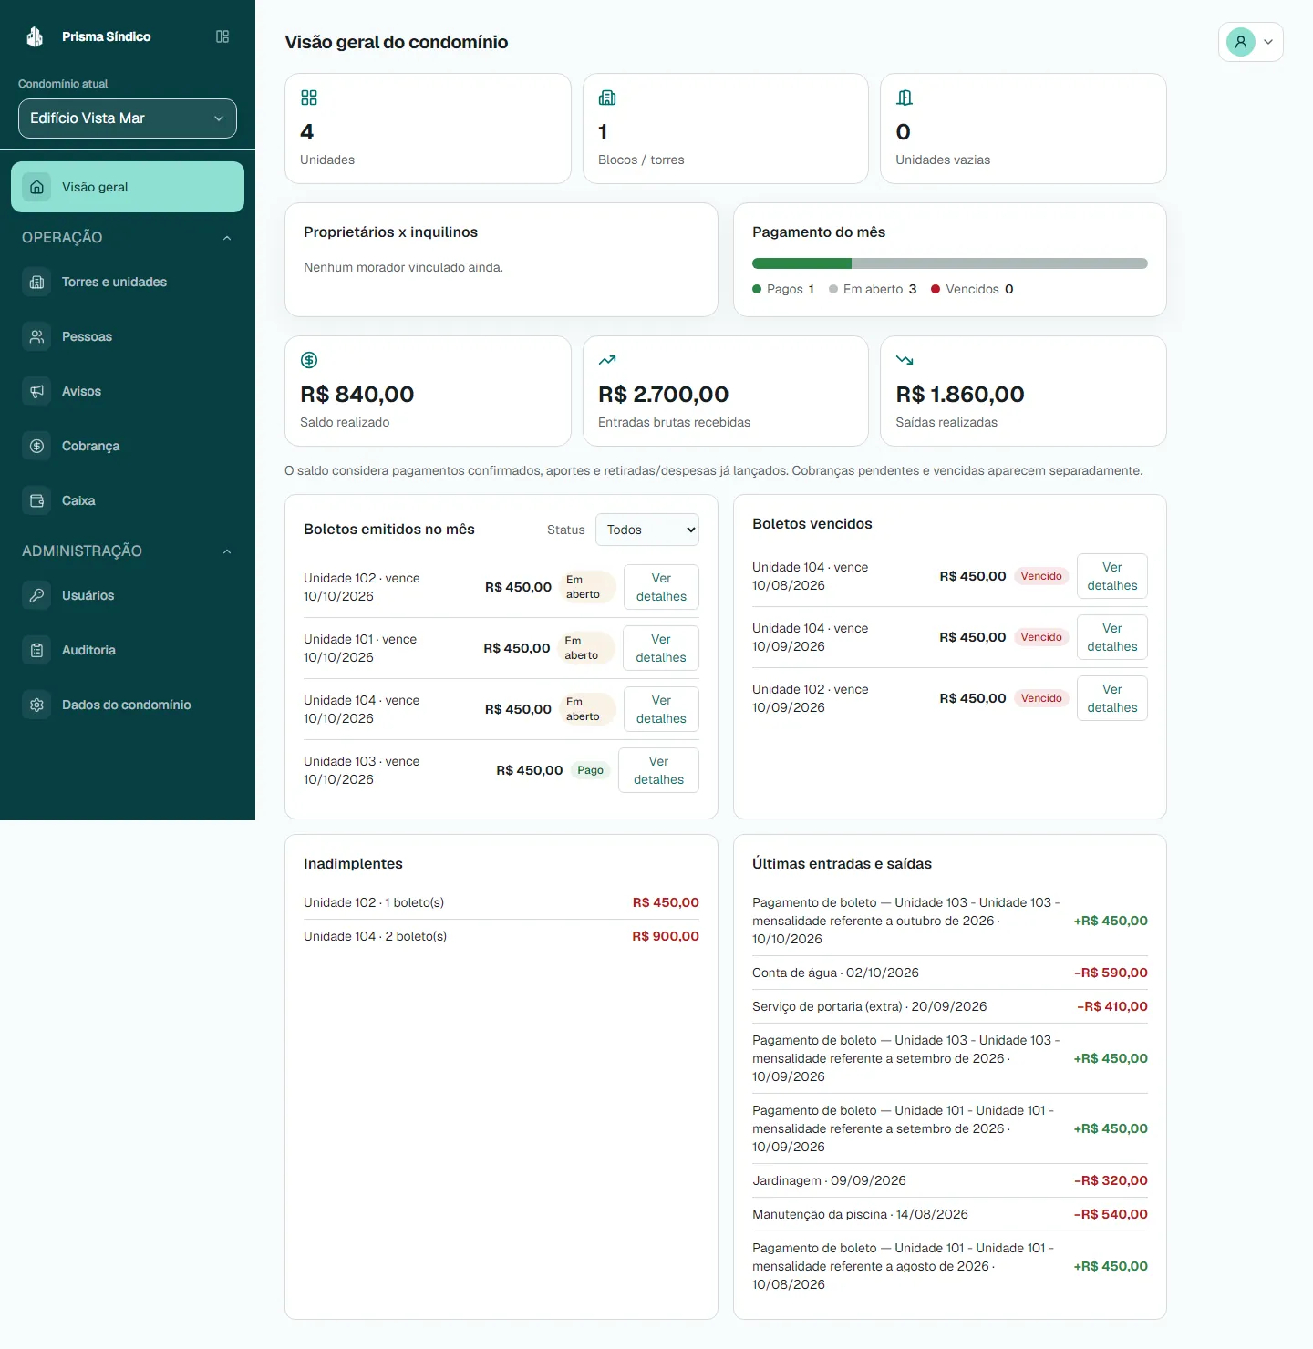
Task: View details of Unidade 102 boleto due 10/10/2026
Action: [661, 587]
